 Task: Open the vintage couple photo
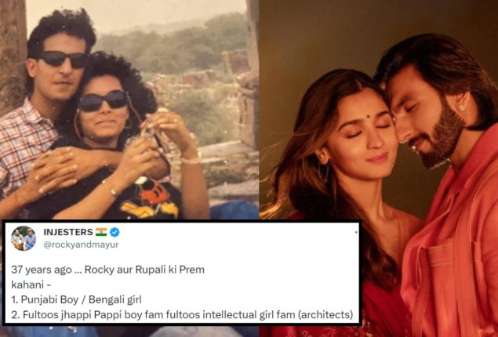129,110
